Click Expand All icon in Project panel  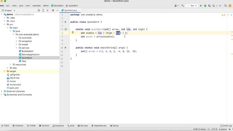(43, 11)
